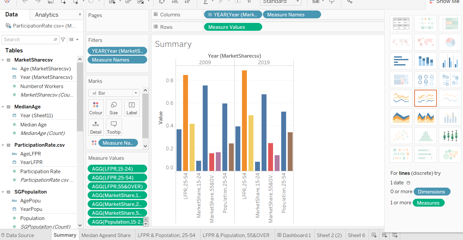Switch to the Analytics pane tab
Viewport: 463px width, 240px height.
47,15
